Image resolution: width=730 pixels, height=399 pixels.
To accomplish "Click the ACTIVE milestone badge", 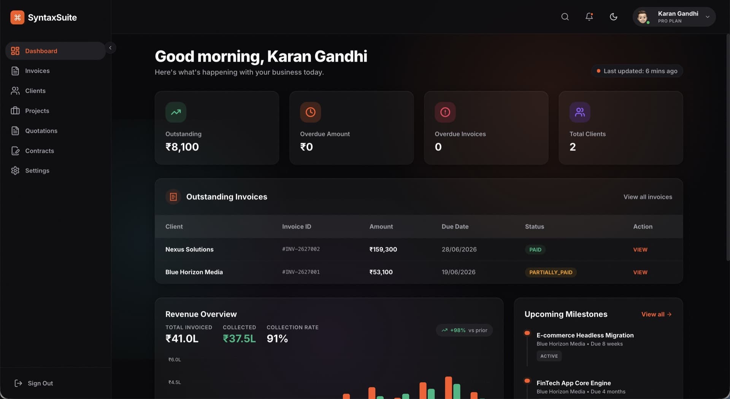I will click(549, 356).
